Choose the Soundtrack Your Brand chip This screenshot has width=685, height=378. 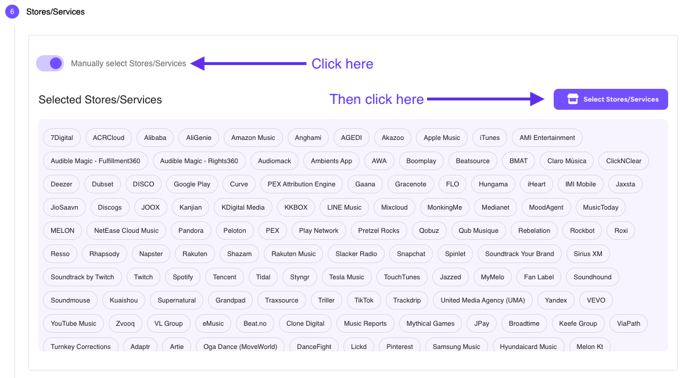pyautogui.click(x=519, y=254)
